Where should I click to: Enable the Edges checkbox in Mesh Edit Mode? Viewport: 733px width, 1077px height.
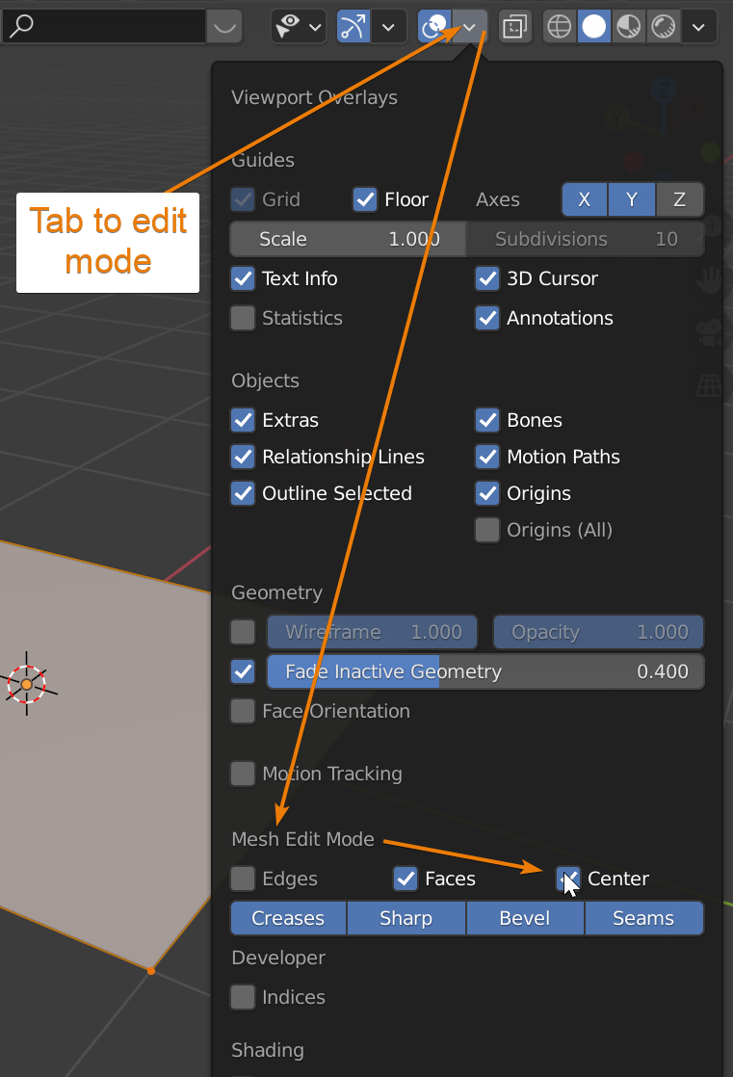point(243,879)
